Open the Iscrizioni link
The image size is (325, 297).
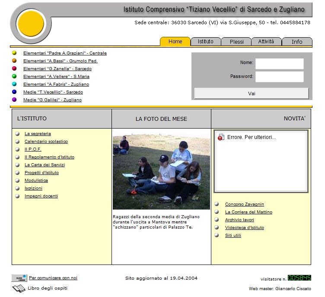33,188
